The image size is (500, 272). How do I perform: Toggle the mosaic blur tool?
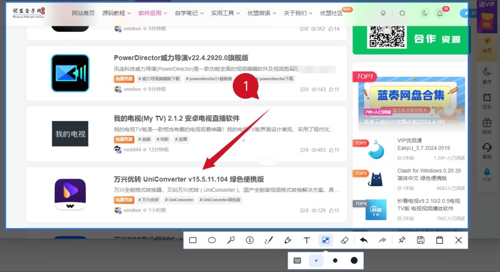[326, 240]
